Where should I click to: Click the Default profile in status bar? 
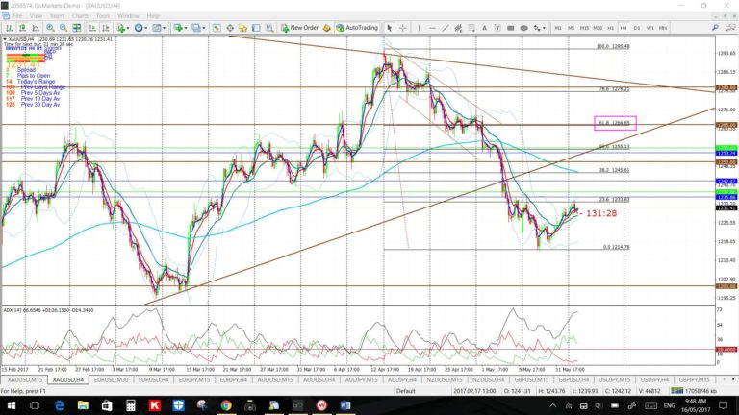(x=405, y=391)
